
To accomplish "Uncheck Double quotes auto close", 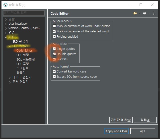I will tap(54, 54).
